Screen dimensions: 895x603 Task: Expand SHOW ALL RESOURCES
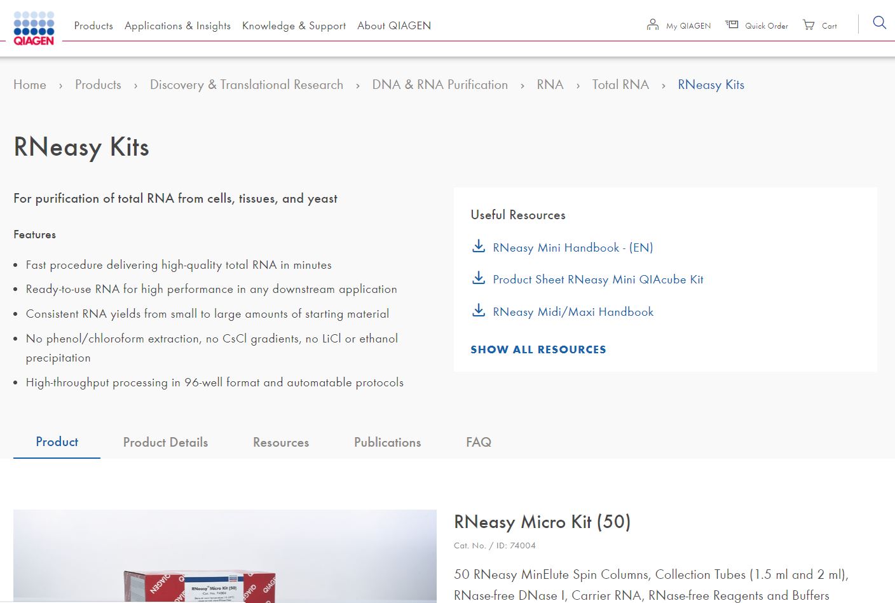tap(538, 349)
